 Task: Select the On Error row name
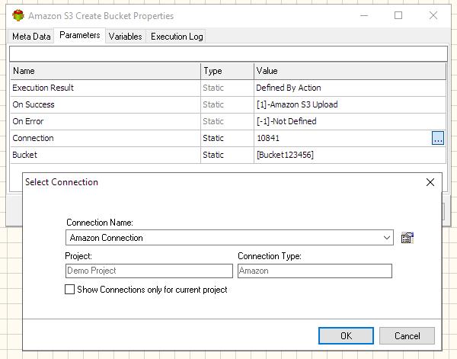(x=28, y=121)
